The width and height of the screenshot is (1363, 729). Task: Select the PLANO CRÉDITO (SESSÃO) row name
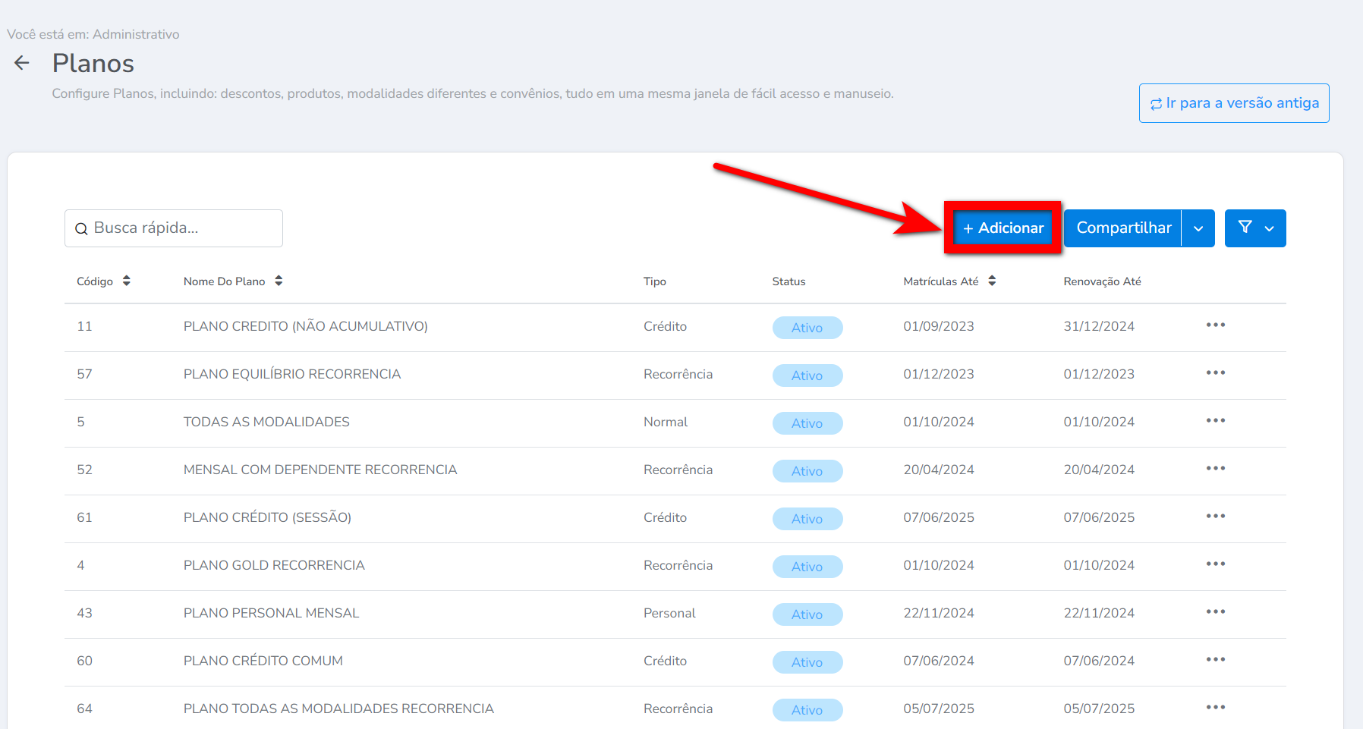tap(267, 517)
